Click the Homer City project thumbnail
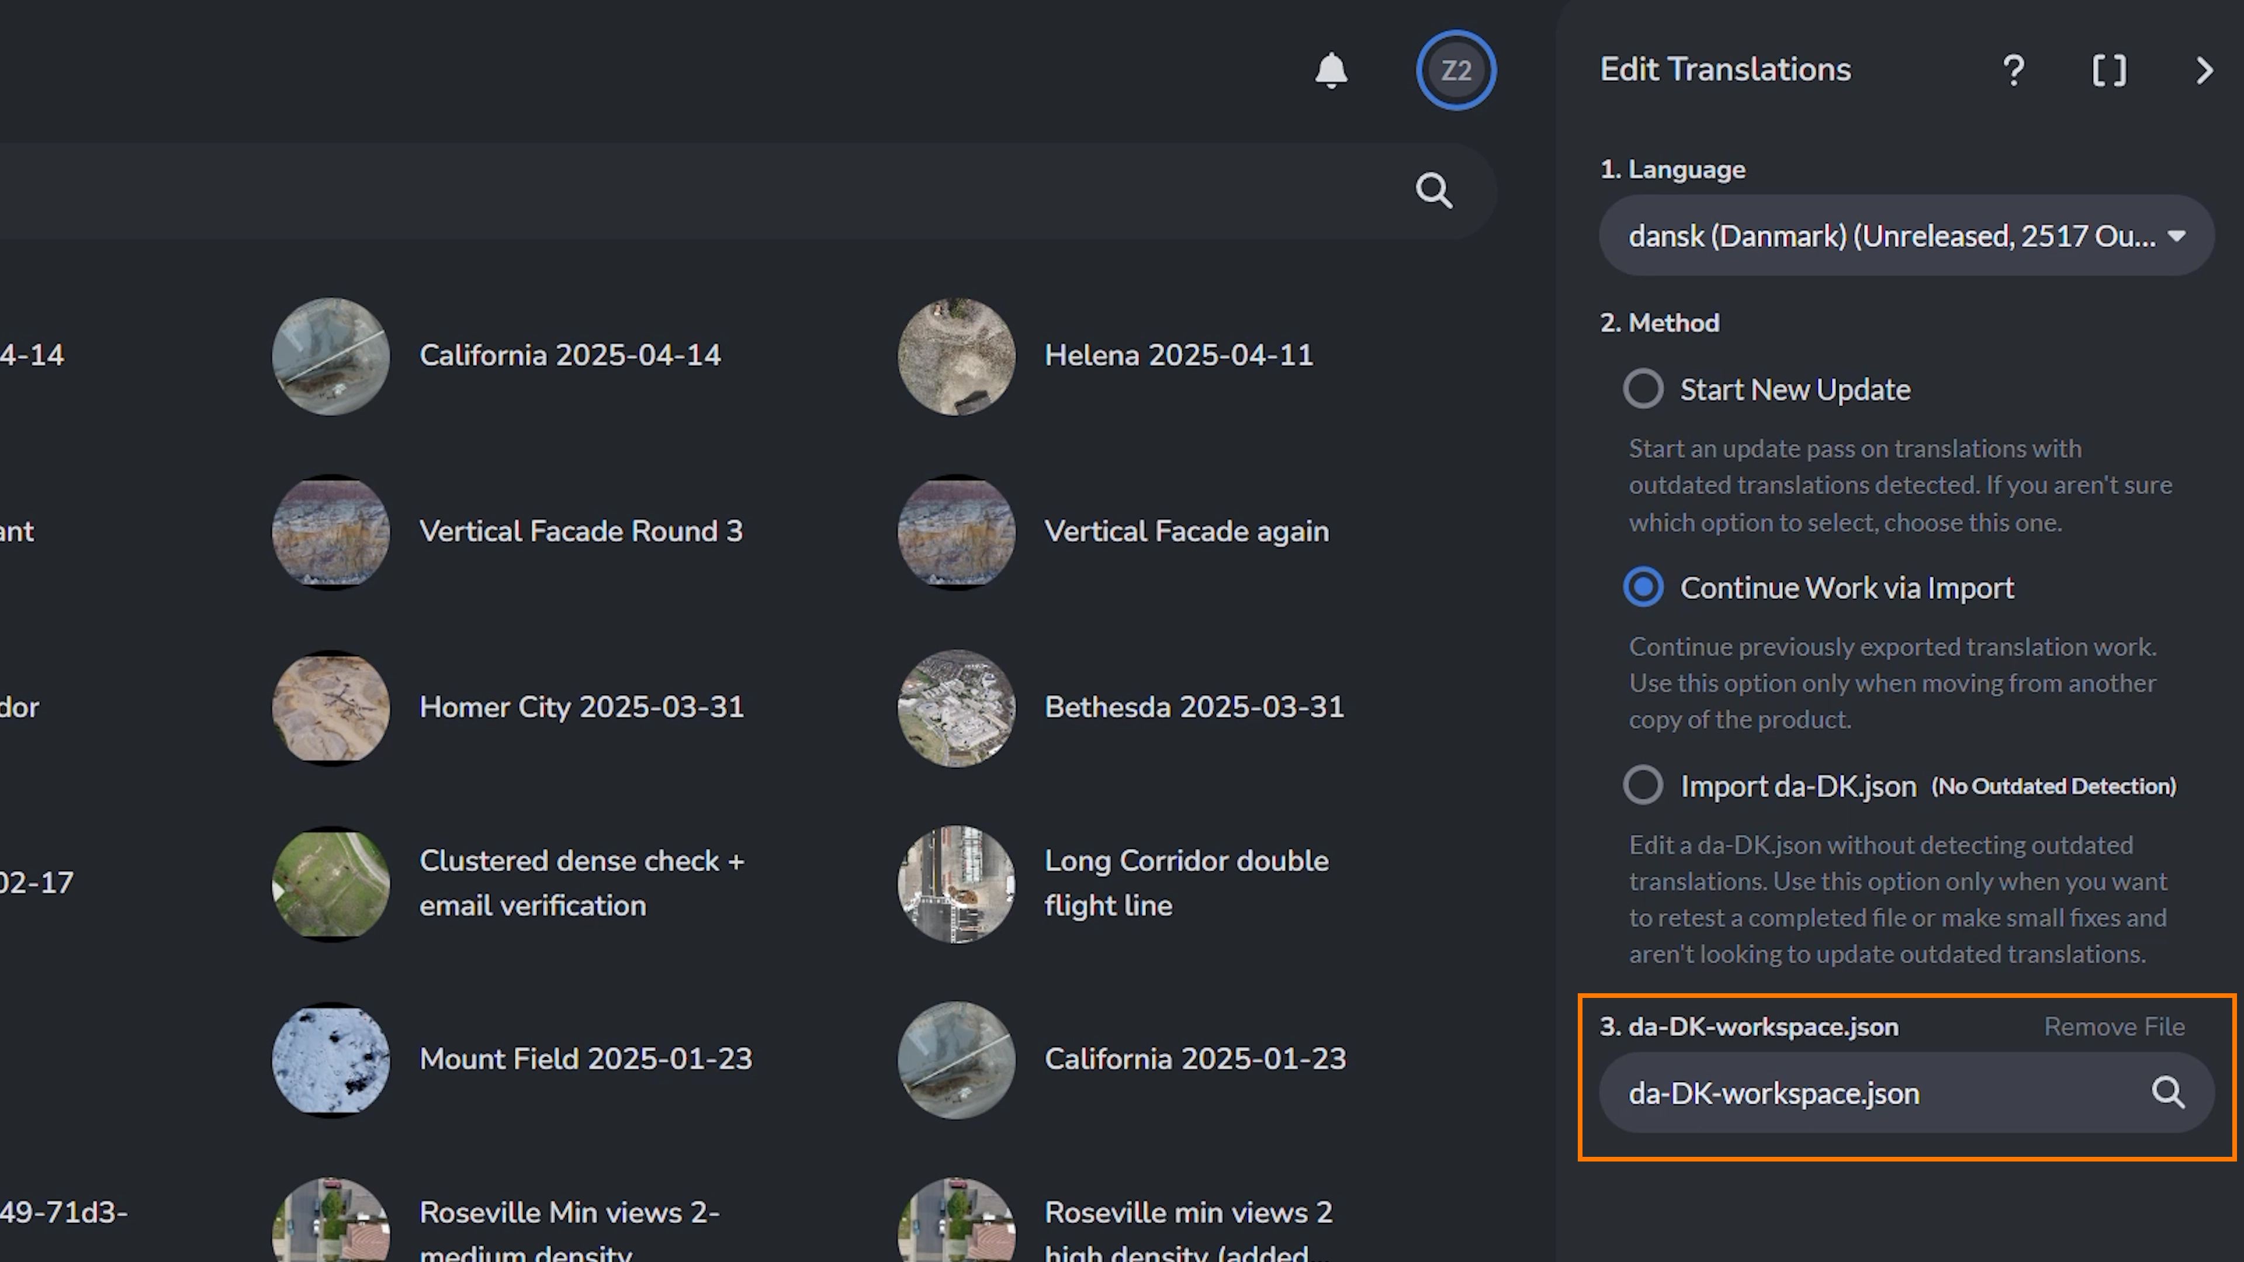The image size is (2244, 1262). (330, 708)
